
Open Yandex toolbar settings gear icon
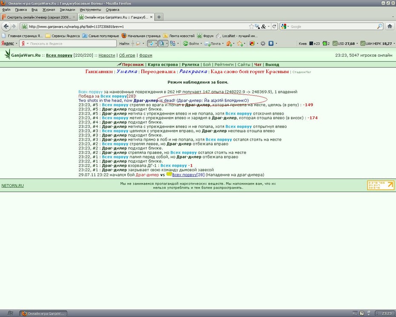pos(263,43)
